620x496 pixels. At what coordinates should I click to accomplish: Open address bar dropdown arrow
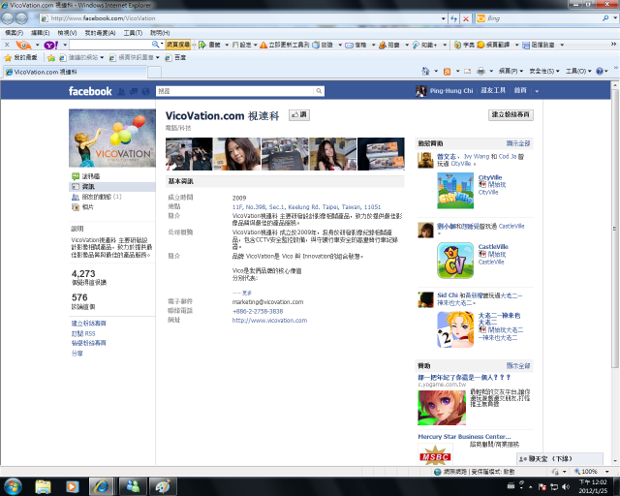[444, 18]
